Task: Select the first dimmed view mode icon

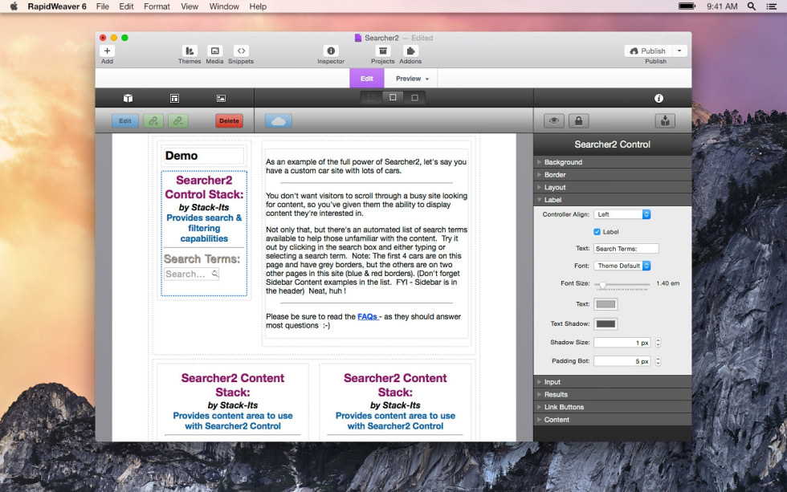Action: (x=371, y=98)
